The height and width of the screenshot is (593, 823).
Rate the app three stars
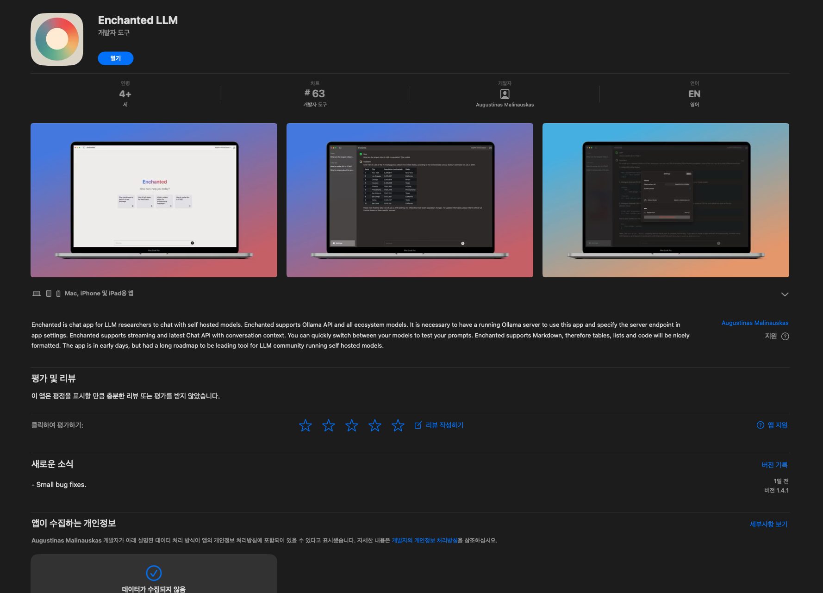352,425
